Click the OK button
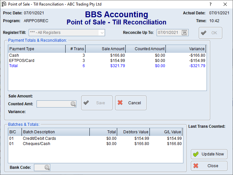The image size is (233, 175). point(210,33)
